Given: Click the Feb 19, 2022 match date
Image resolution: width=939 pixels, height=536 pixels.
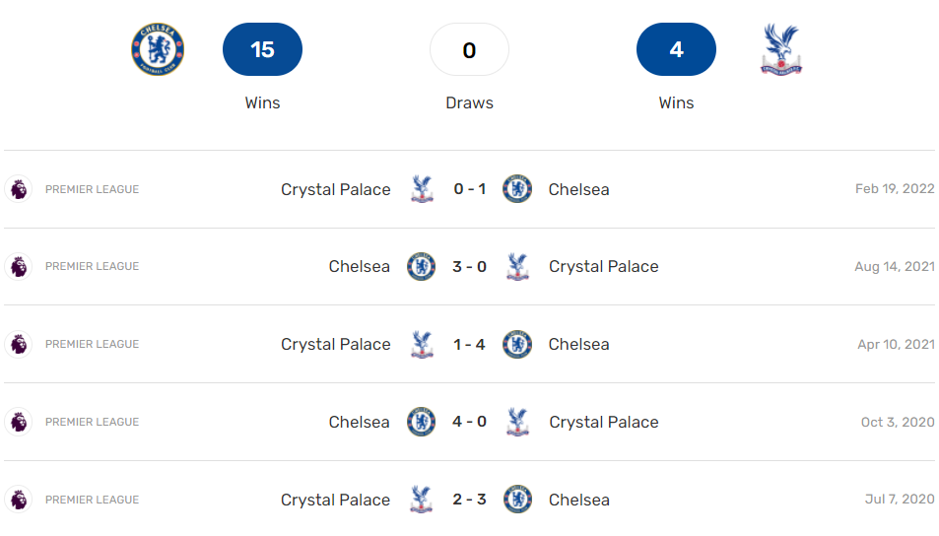Looking at the screenshot, I should click(894, 189).
